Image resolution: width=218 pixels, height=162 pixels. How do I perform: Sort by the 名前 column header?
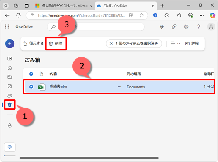tap(53, 74)
